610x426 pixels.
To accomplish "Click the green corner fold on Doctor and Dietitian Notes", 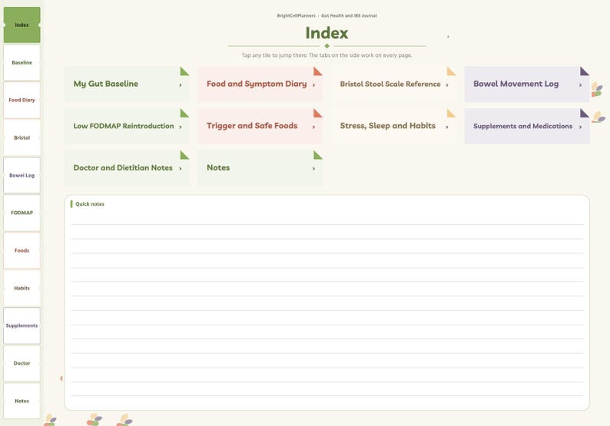I will pyautogui.click(x=184, y=155).
